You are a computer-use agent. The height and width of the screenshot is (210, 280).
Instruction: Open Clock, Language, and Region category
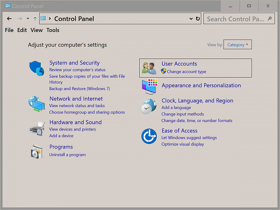197,101
